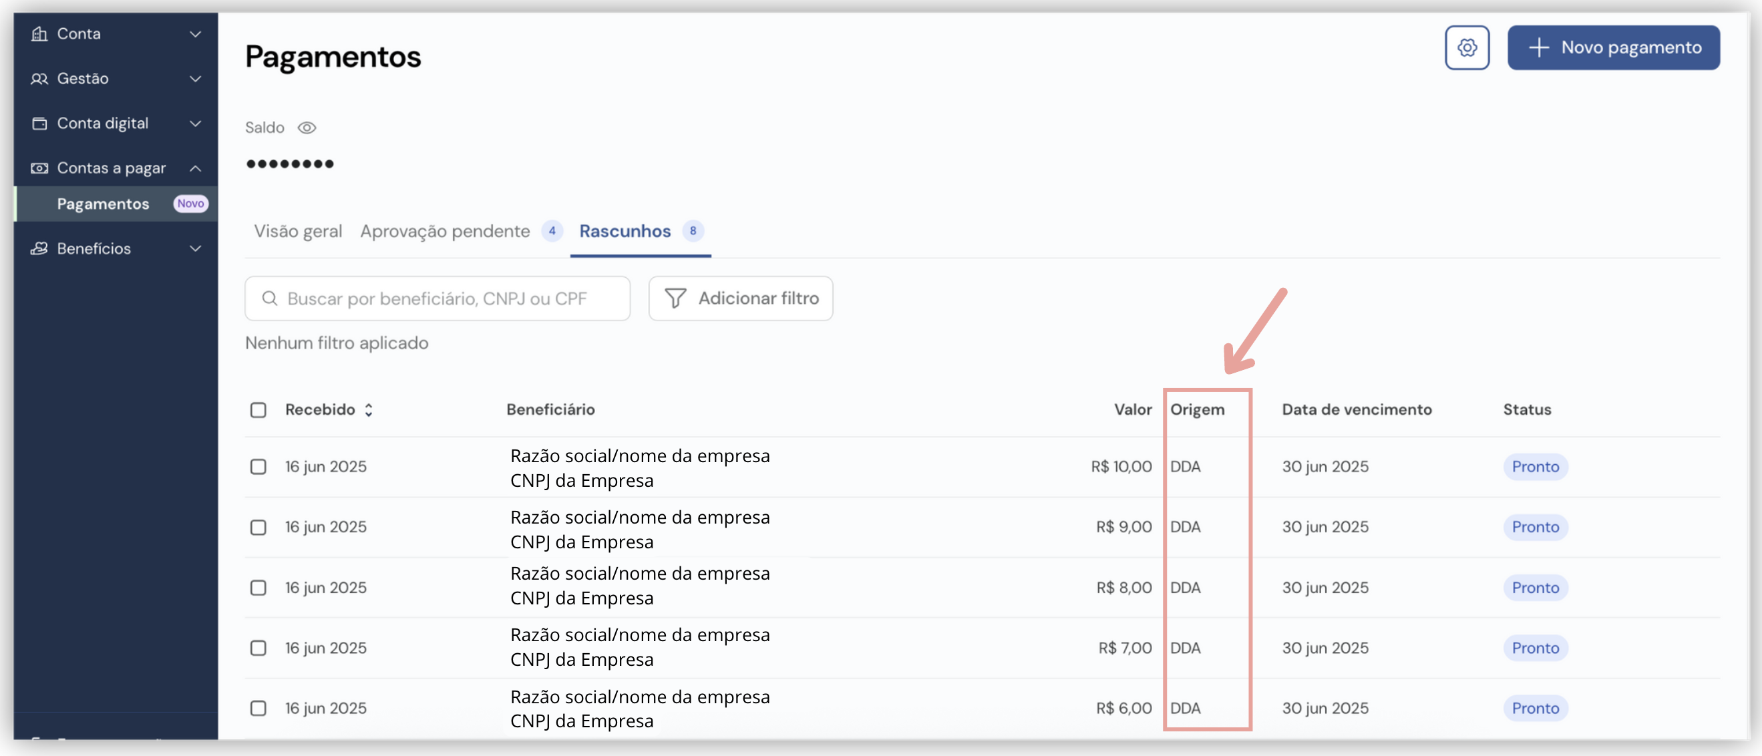1762x756 pixels.
Task: Click the Contas a pagar money icon
Action: (x=39, y=168)
